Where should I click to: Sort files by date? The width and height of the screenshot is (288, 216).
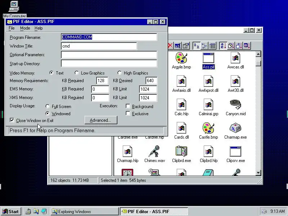click(x=247, y=46)
